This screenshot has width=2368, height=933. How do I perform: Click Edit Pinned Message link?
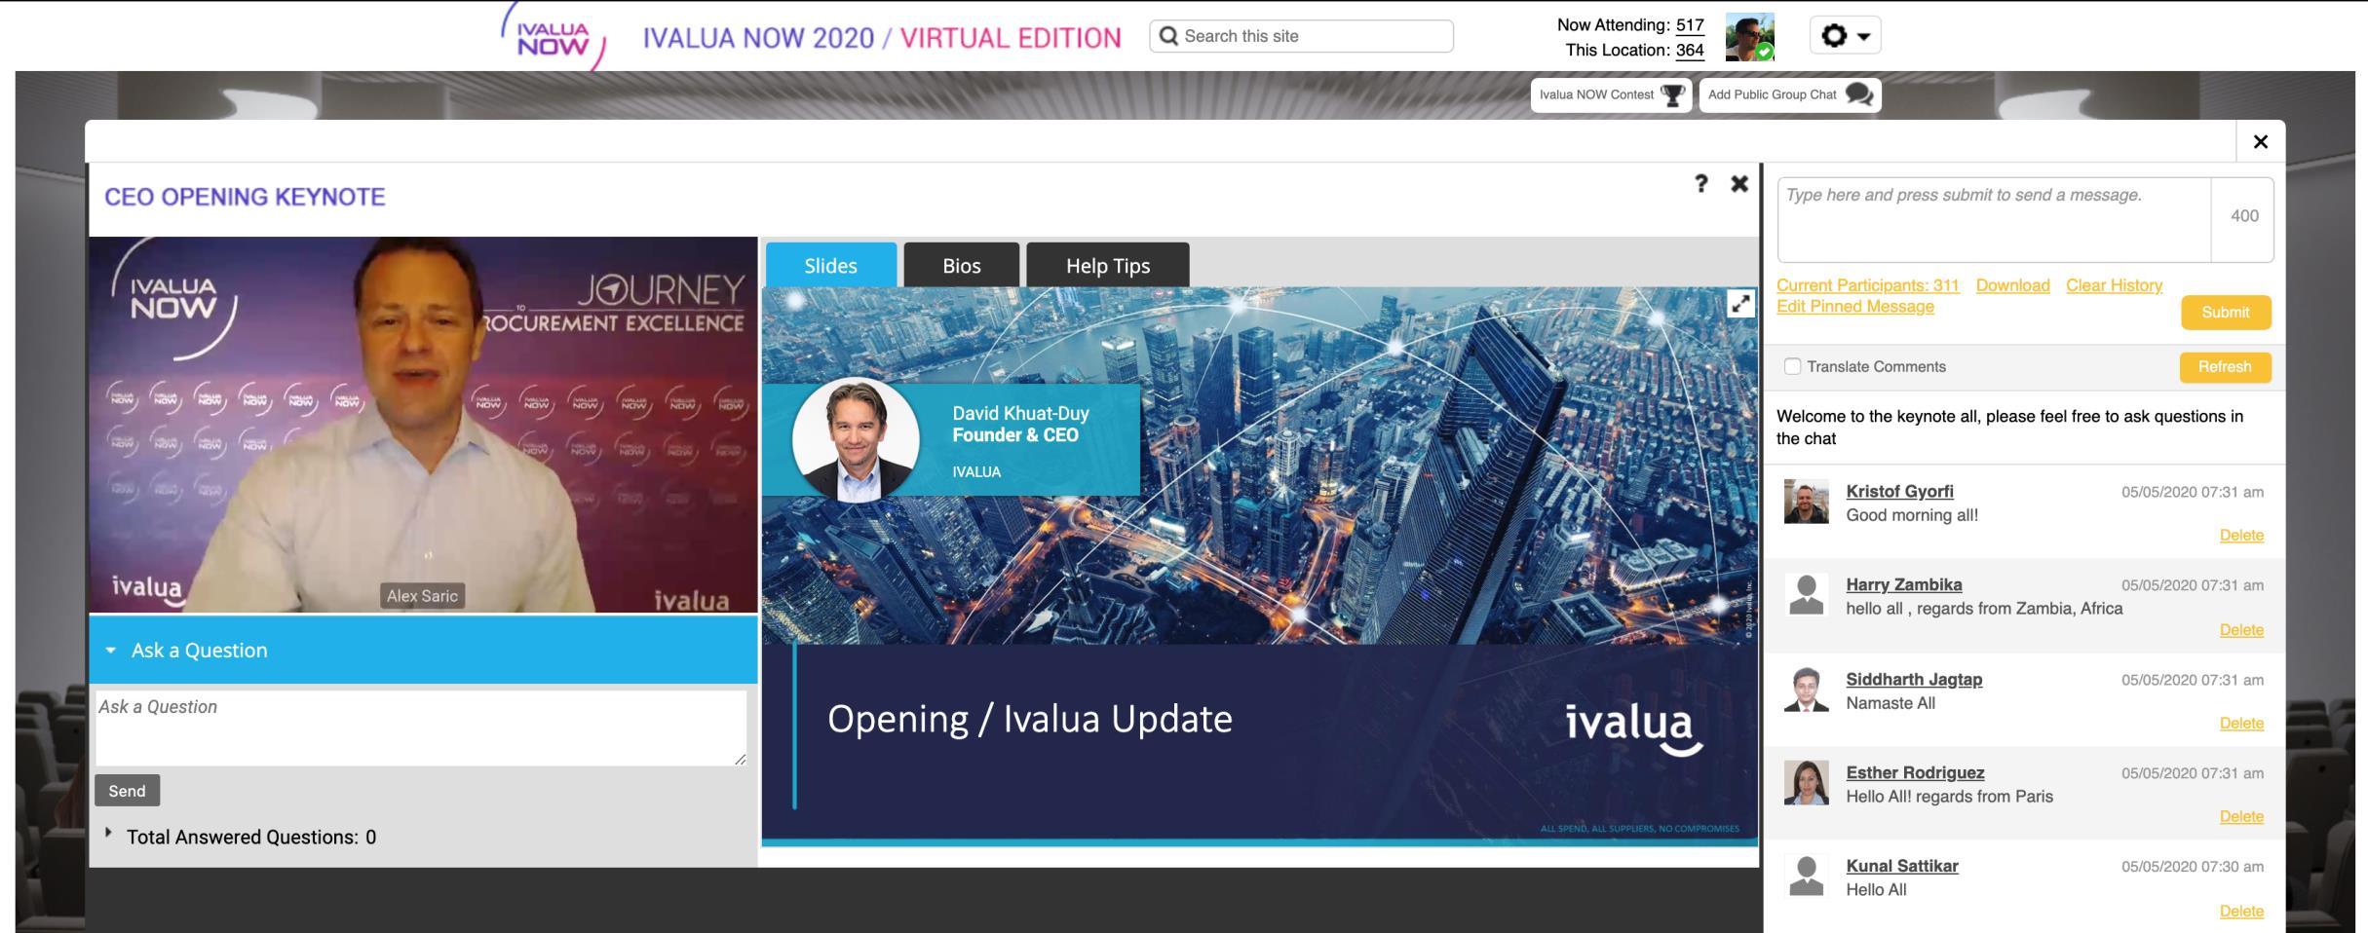(x=1855, y=307)
